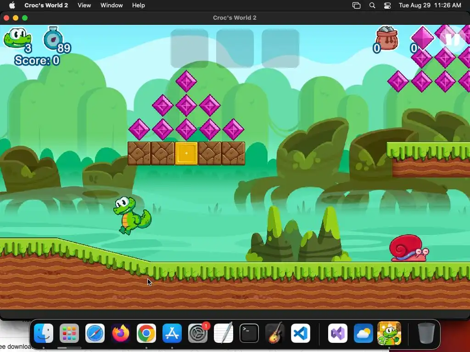Click the stone bag ammo icon
This screenshot has height=352, width=470.
point(386,38)
